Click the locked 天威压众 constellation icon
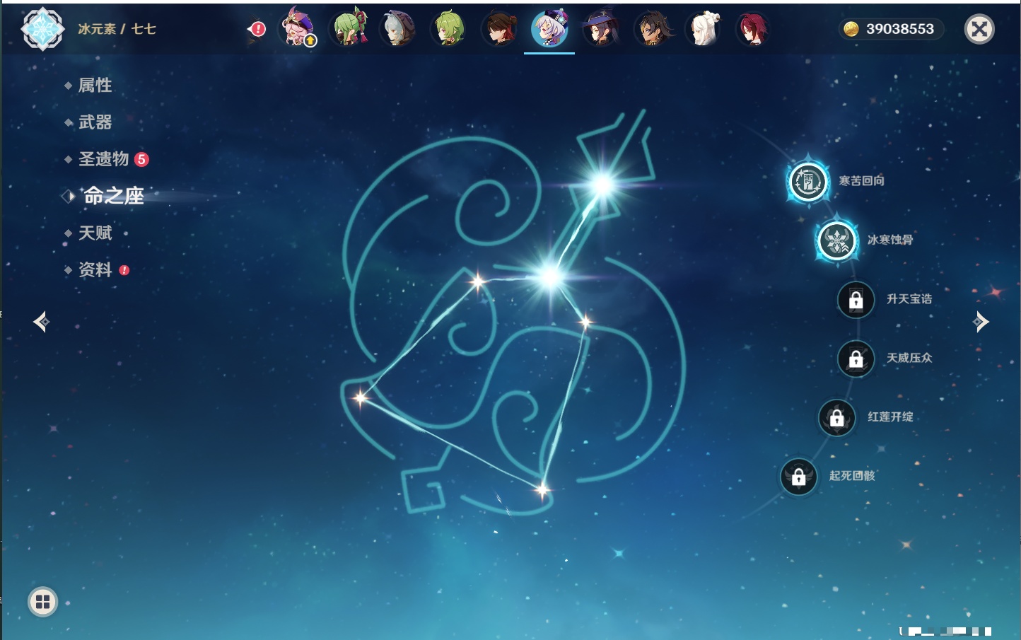This screenshot has height=640, width=1021. (856, 359)
